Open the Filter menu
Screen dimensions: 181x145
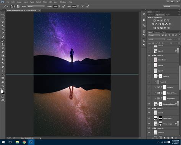click(45, 2)
